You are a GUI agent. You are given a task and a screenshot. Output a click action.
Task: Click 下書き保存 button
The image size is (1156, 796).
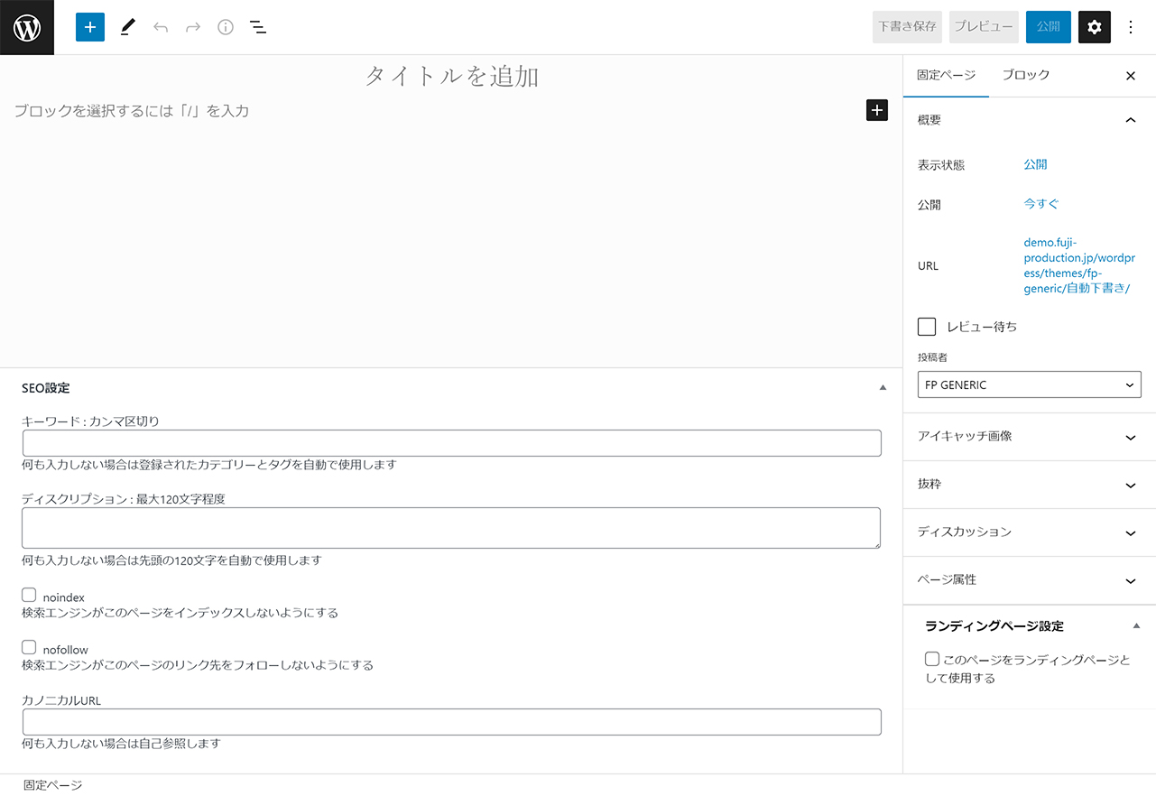(x=907, y=27)
